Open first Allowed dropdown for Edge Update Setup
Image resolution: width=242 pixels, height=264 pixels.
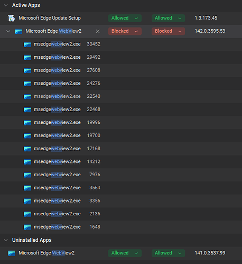coord(125,18)
